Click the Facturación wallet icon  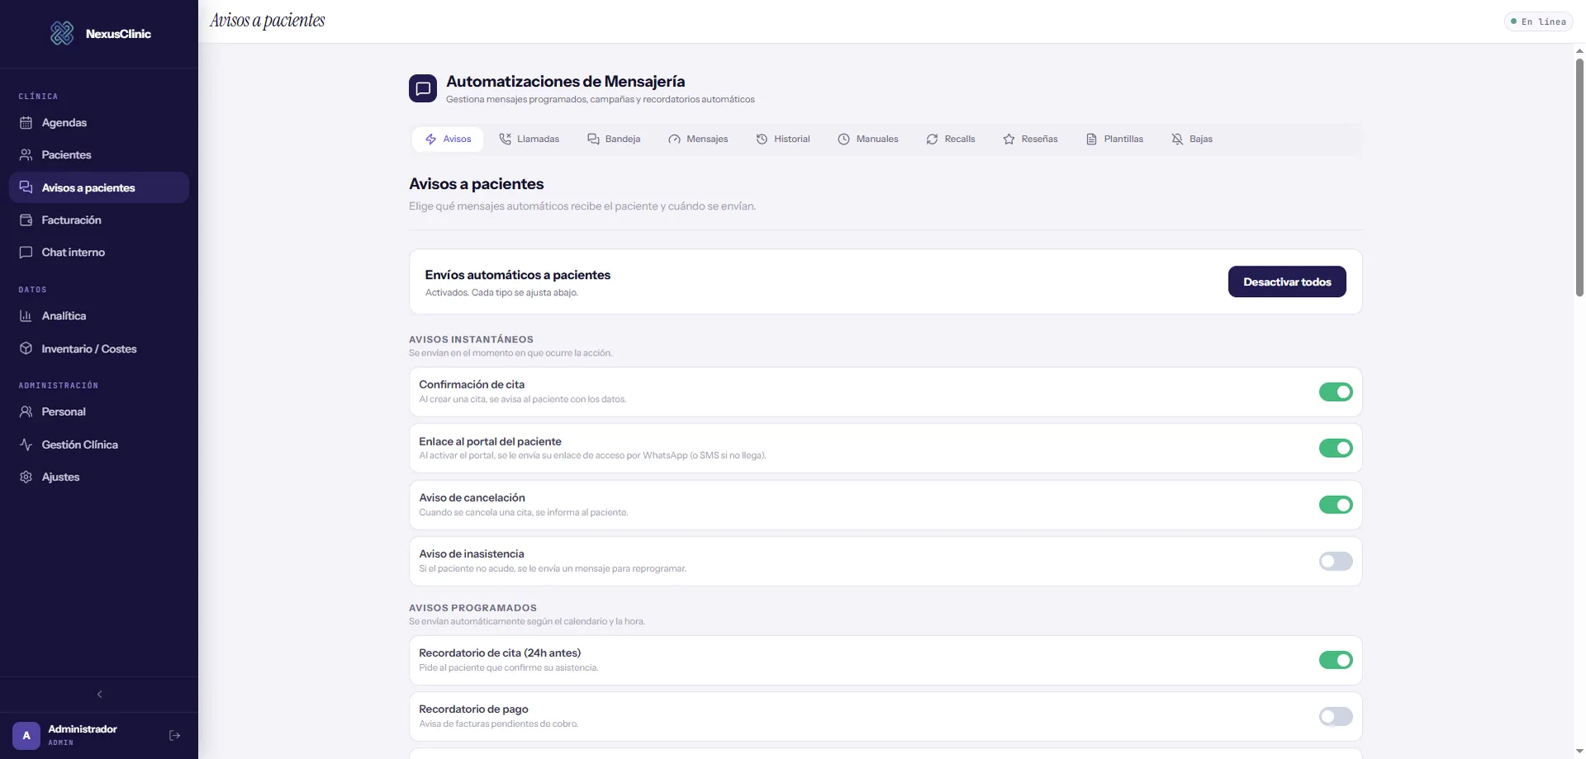pyautogui.click(x=26, y=219)
